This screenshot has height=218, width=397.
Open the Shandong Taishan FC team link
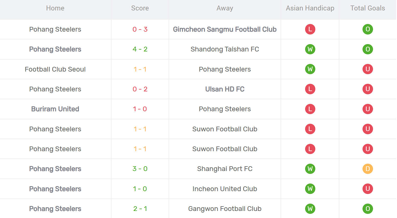tap(225, 49)
